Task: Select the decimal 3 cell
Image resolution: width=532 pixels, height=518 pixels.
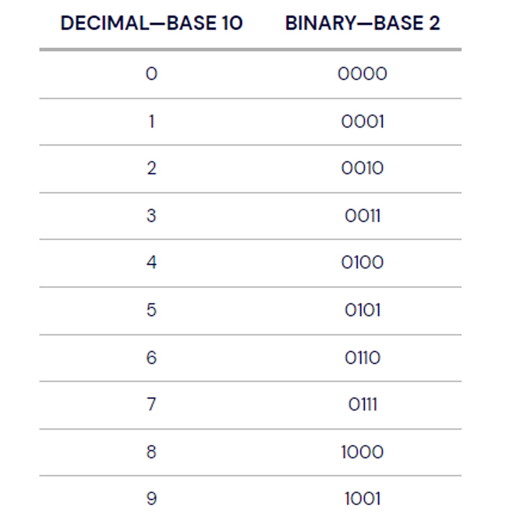Action: click(x=151, y=215)
